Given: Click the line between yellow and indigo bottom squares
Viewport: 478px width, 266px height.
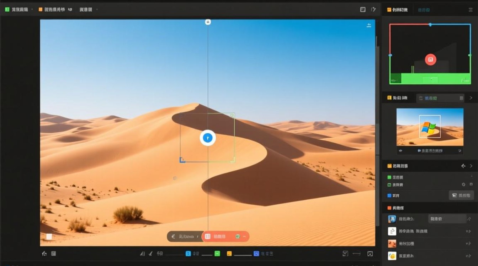Looking at the screenshot, I should tap(243, 255).
